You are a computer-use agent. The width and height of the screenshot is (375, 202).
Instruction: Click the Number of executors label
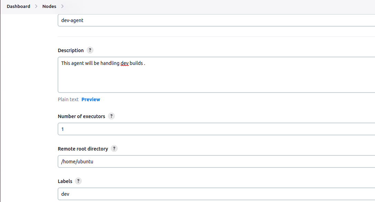click(x=81, y=116)
